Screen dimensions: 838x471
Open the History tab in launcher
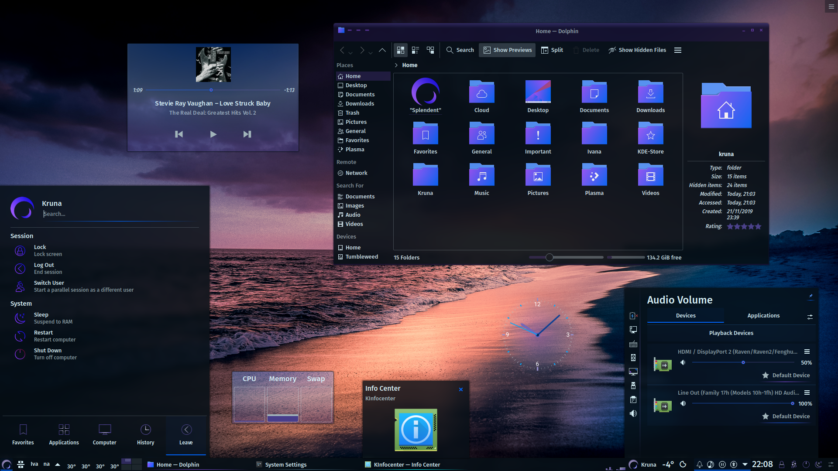point(145,434)
